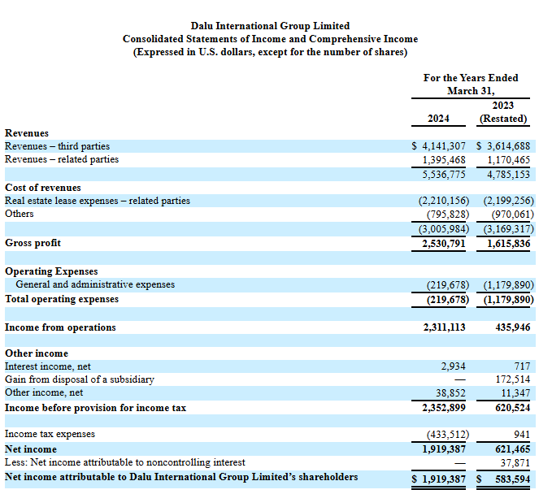Click the Gain from disposal of a subsidiary label
The image size is (539, 494).
click(80, 379)
